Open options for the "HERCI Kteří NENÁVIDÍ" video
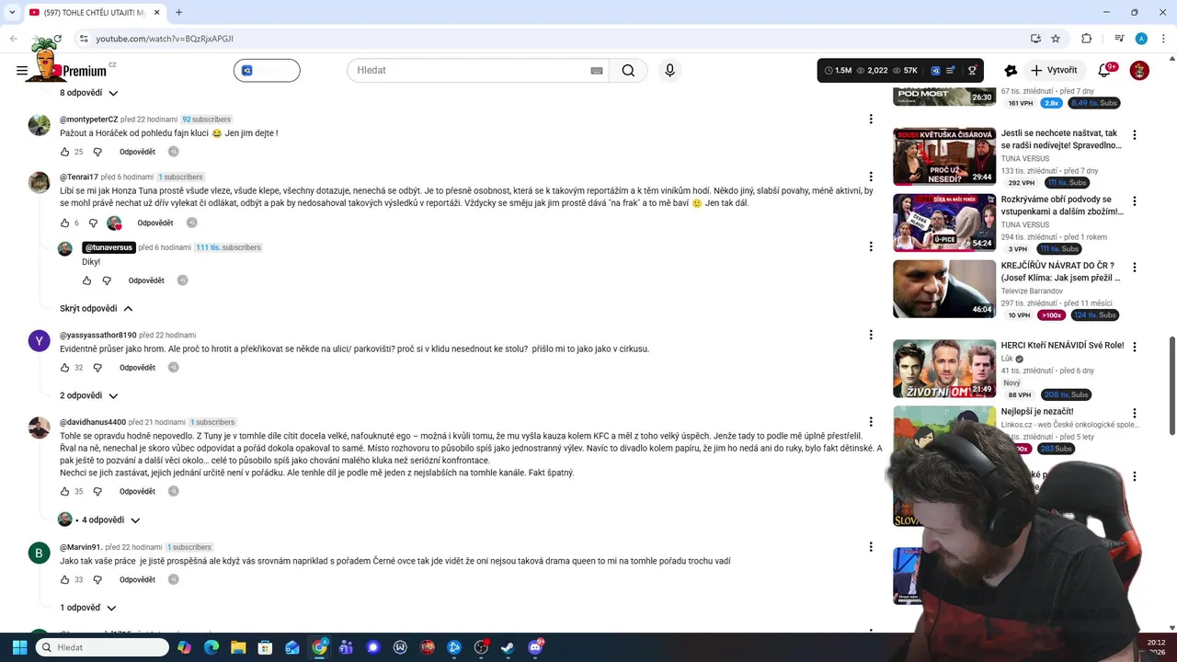Screen dimensions: 1177x662 pyautogui.click(x=1134, y=348)
